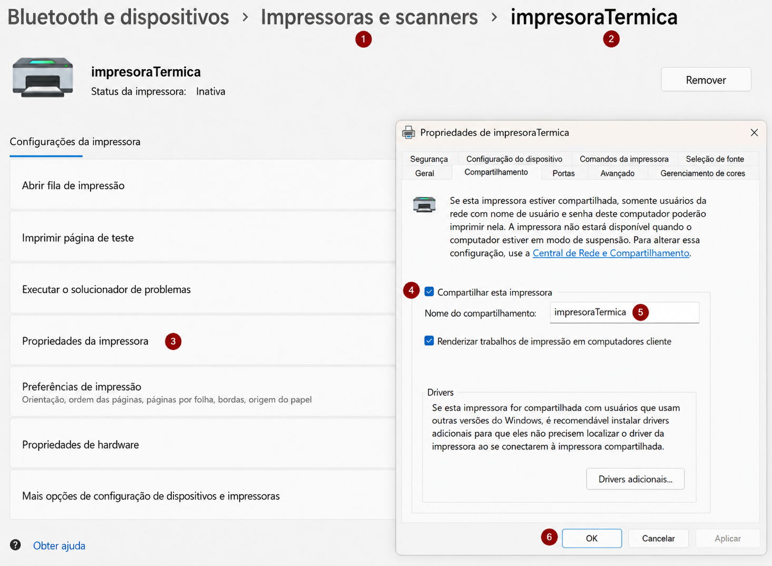Viewport: 772px width, 566px height.
Task: Select the Compartilhamento tab
Action: point(496,172)
